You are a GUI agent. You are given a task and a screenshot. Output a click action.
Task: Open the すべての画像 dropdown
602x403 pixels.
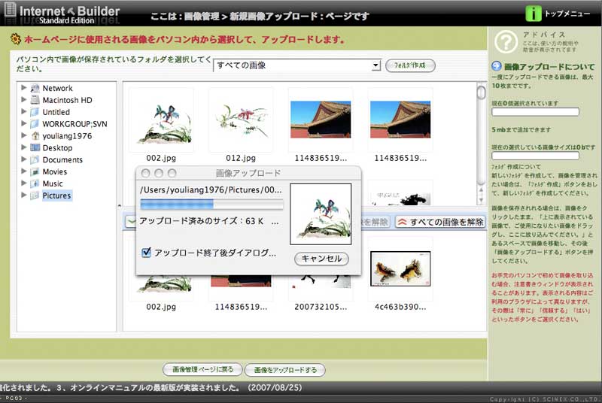297,65
